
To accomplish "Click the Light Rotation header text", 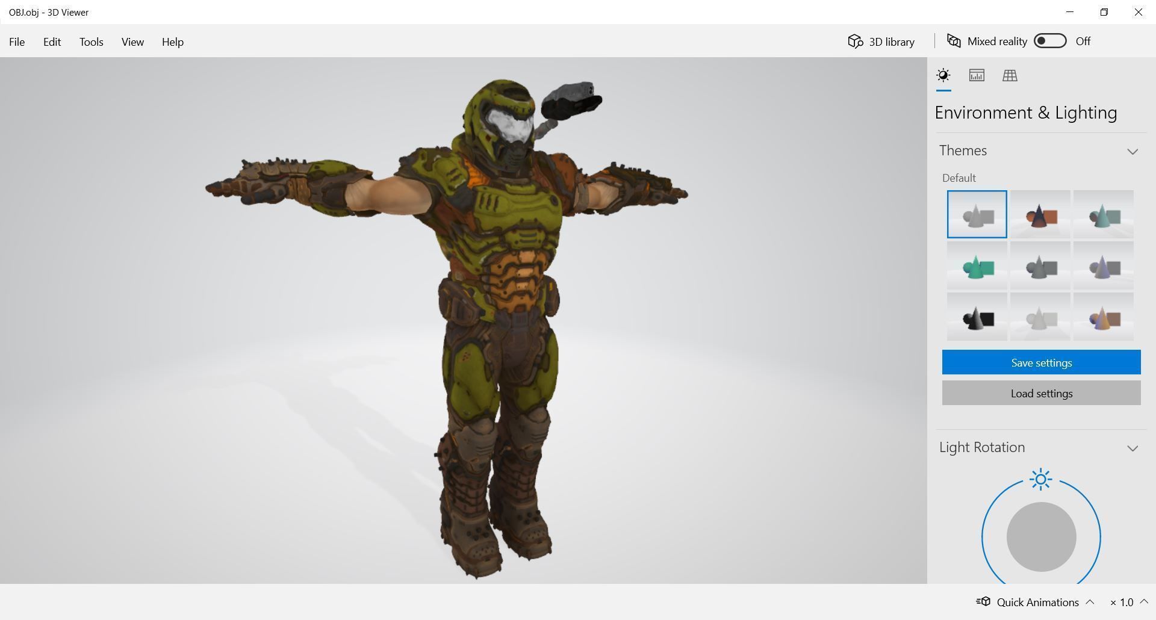I will (982, 447).
